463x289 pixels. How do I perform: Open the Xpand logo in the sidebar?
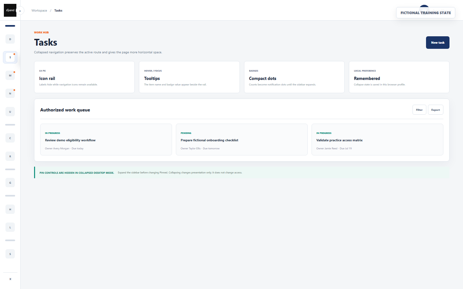coord(10,10)
